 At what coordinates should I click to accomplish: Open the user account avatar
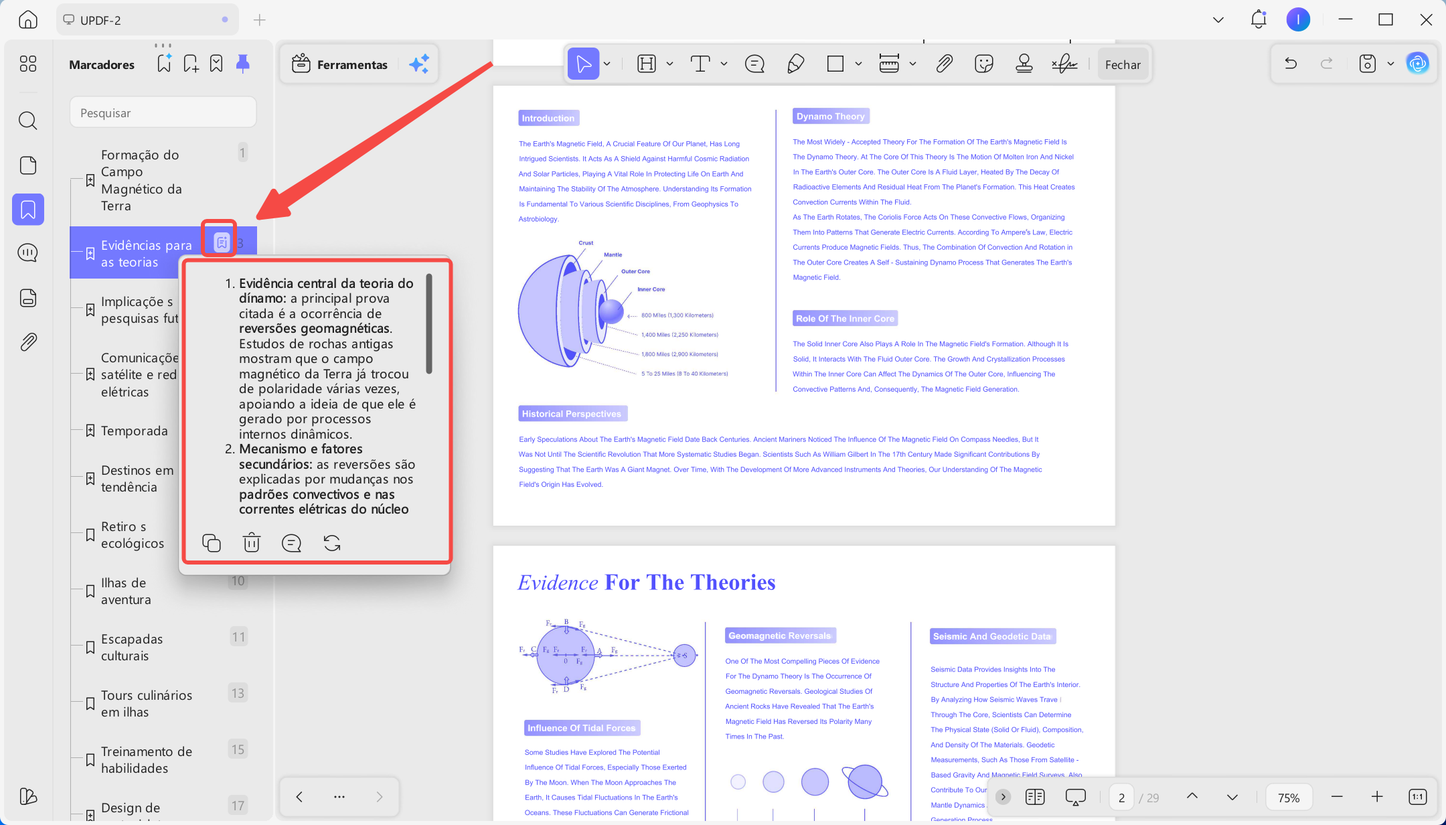coord(1298,19)
